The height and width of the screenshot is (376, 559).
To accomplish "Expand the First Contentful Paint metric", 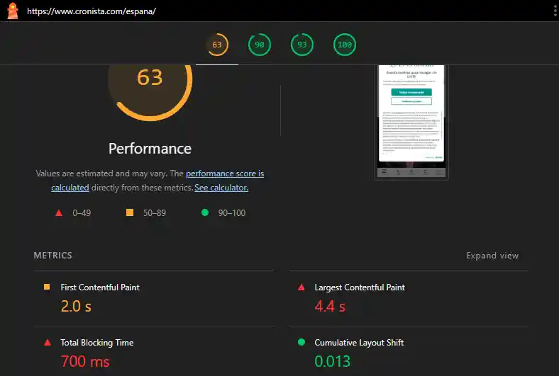I will pyautogui.click(x=100, y=287).
